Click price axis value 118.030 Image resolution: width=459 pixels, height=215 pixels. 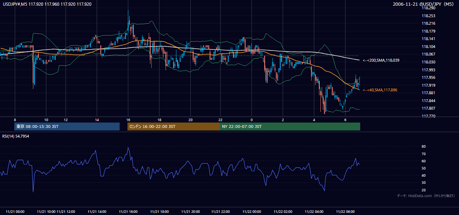click(428, 62)
